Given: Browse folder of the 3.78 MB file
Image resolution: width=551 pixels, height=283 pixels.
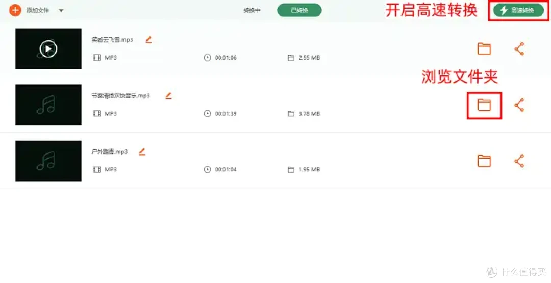Looking at the screenshot, I should [x=484, y=105].
